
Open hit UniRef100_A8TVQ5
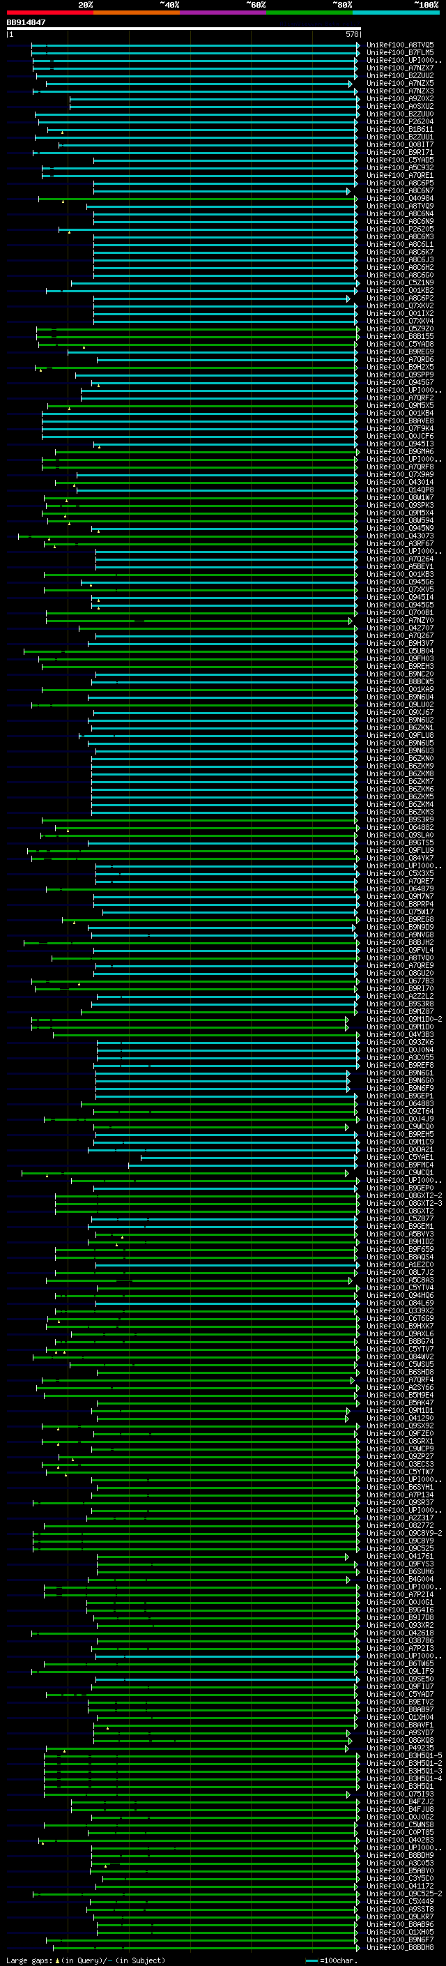(400, 45)
